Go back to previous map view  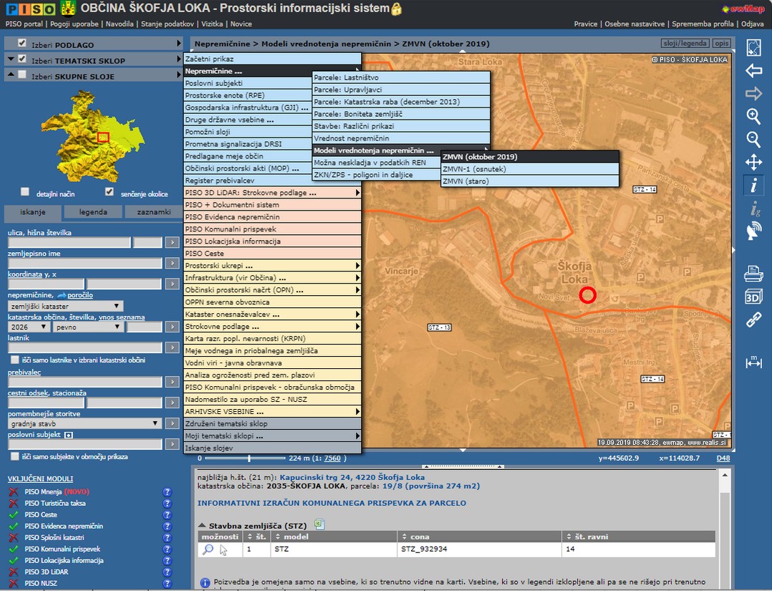(x=753, y=71)
